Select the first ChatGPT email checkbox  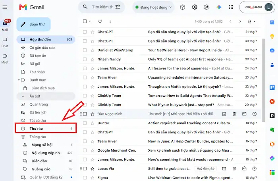click(85, 32)
